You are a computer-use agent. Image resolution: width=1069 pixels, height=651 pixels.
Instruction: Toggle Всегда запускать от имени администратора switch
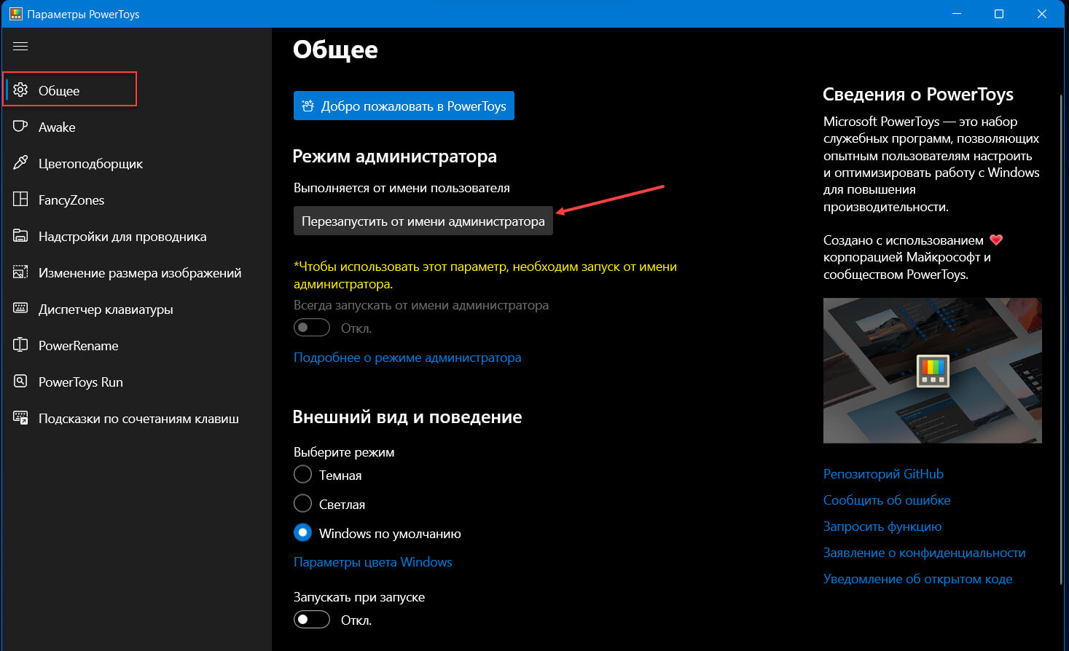(312, 328)
